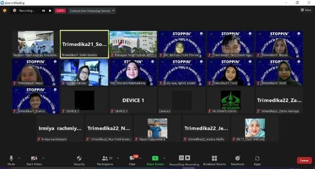Stop recording from the top bar
315x169 pixels.
click(50, 11)
